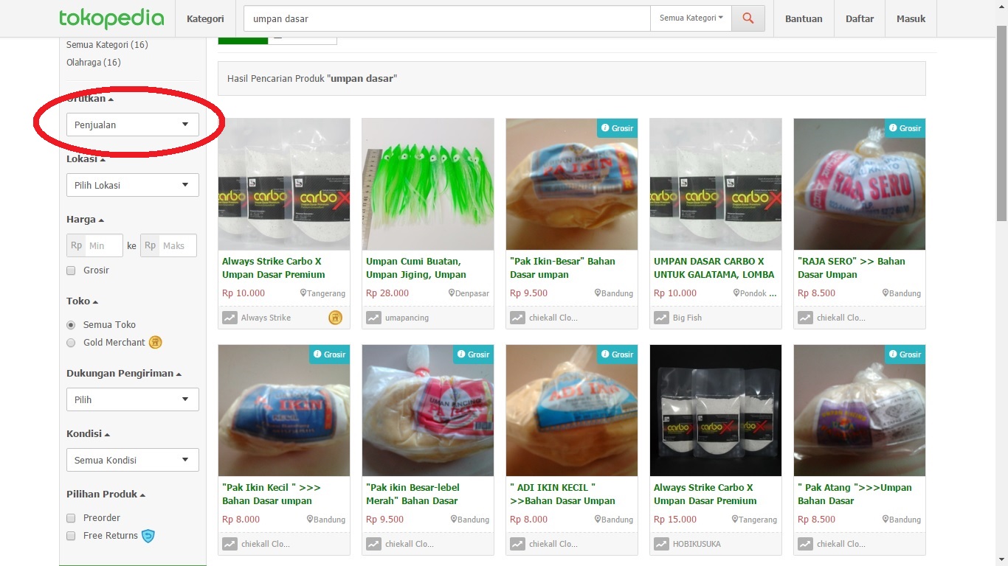Screen dimensions: 1008x566
Task: Open the Tokopedia logo home link
Action: click(111, 18)
